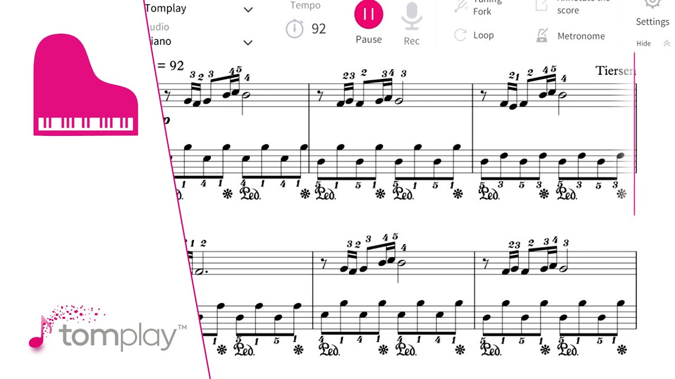The image size is (675, 379).
Task: Click the tempo value 92
Action: pyautogui.click(x=319, y=28)
